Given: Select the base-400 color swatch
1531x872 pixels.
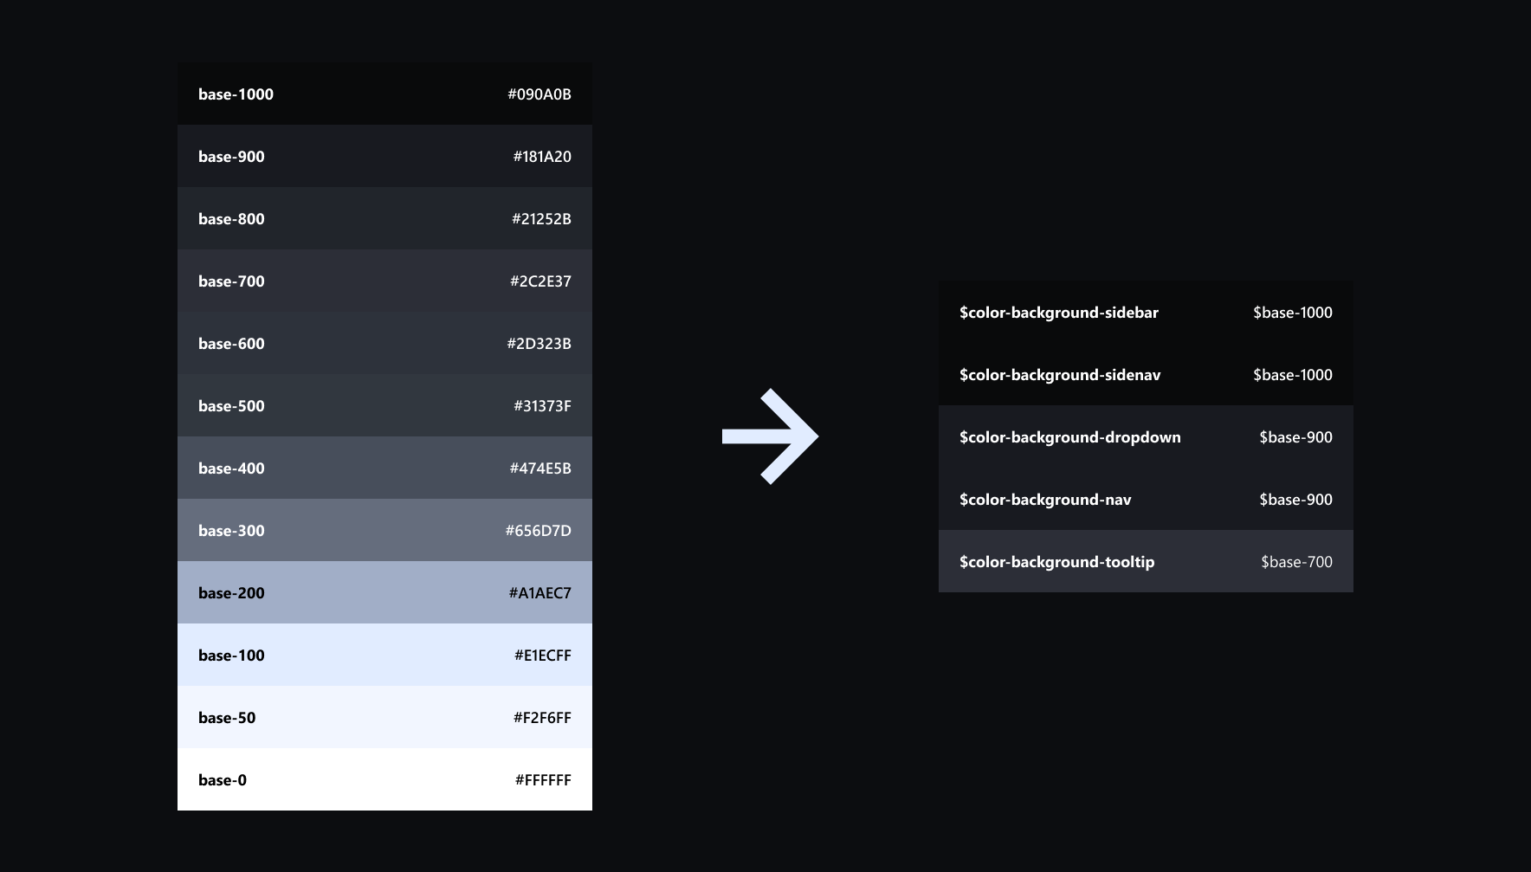Looking at the screenshot, I should pyautogui.click(x=384, y=468).
